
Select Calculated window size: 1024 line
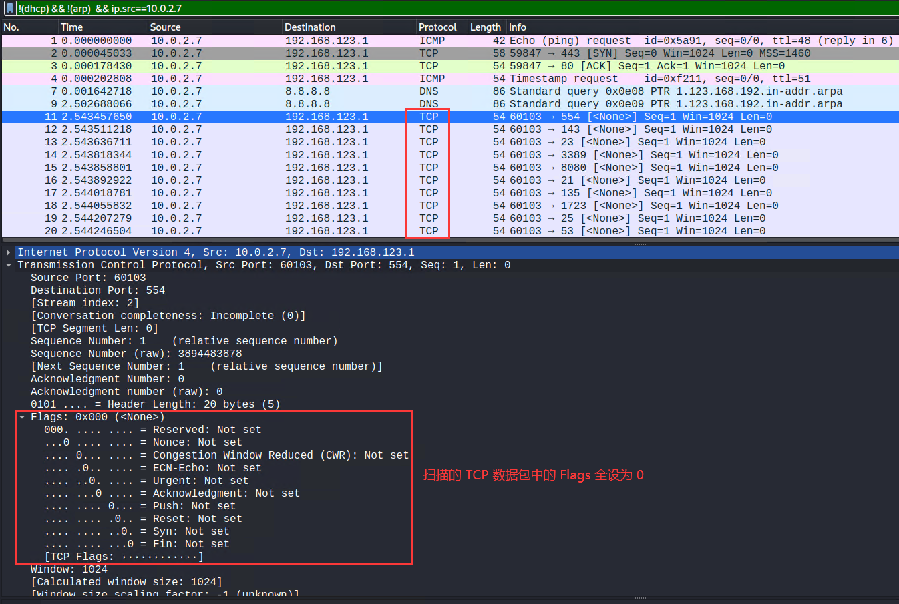pyautogui.click(x=127, y=582)
